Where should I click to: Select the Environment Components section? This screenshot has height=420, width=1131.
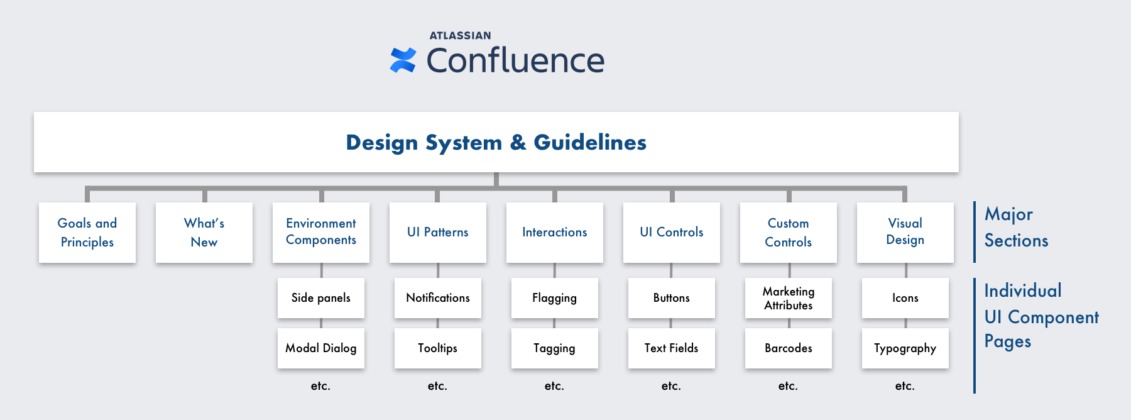[x=321, y=233]
